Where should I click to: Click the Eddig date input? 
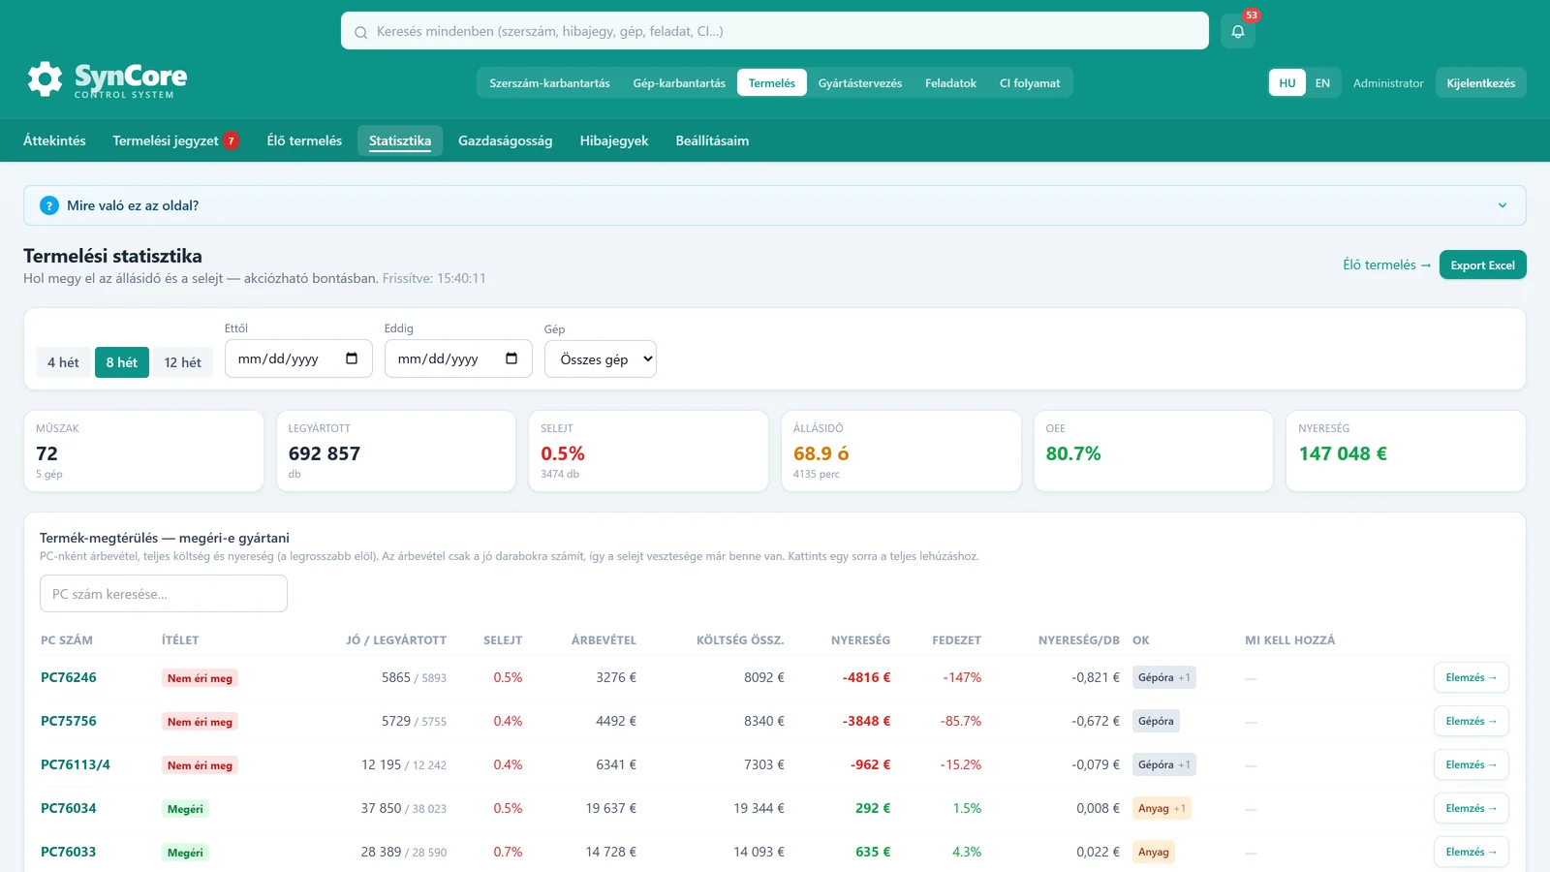pos(458,358)
